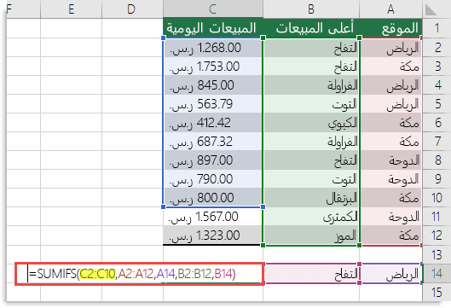The height and width of the screenshot is (308, 451).
Task: Select row 6 header
Action: (437, 123)
